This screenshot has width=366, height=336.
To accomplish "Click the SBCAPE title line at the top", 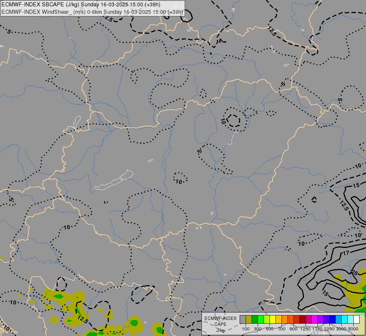I will 81,4.
